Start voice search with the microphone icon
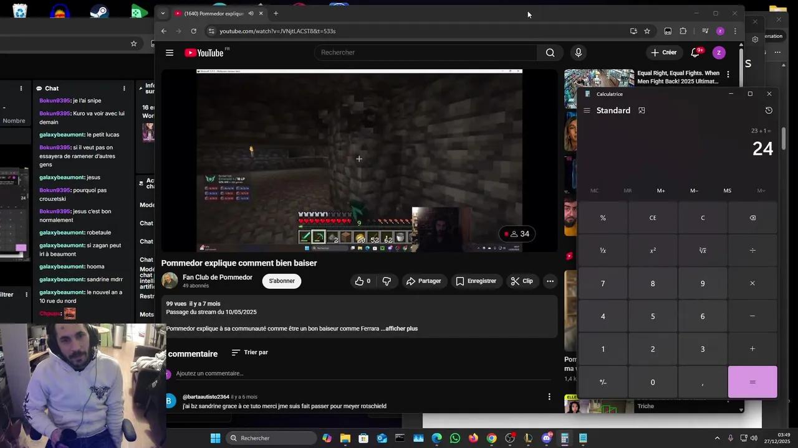 [x=579, y=53]
